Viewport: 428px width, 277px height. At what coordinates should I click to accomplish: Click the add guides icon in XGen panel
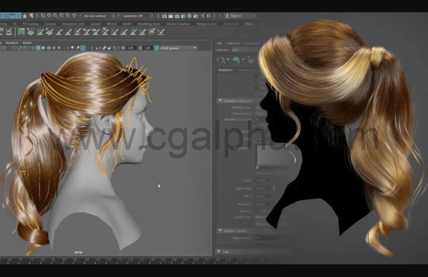coord(251,59)
